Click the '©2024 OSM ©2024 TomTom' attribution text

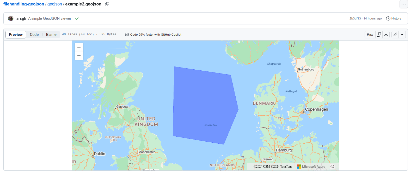273,167
